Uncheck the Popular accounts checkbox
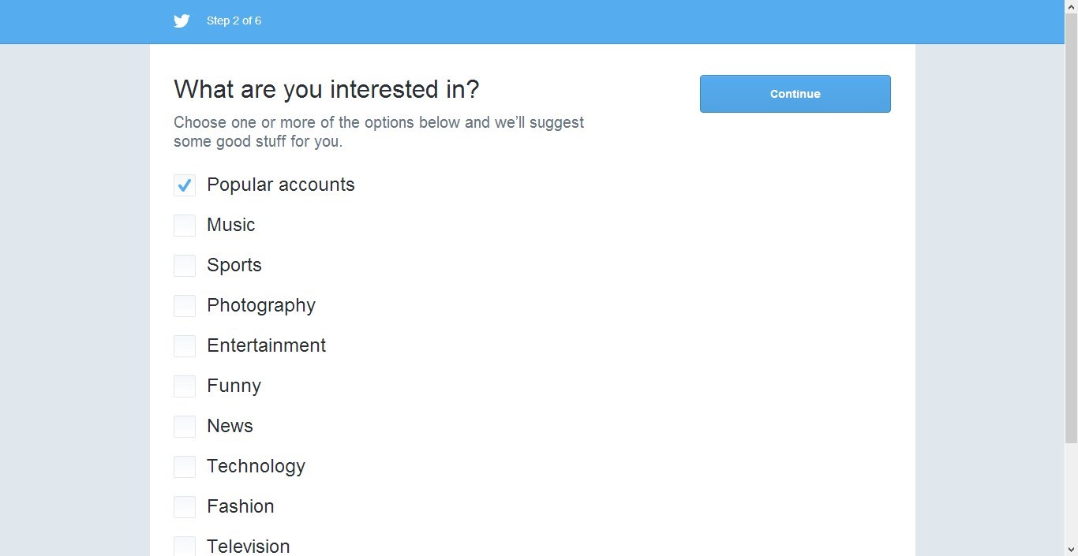The height and width of the screenshot is (556, 1078). click(184, 185)
